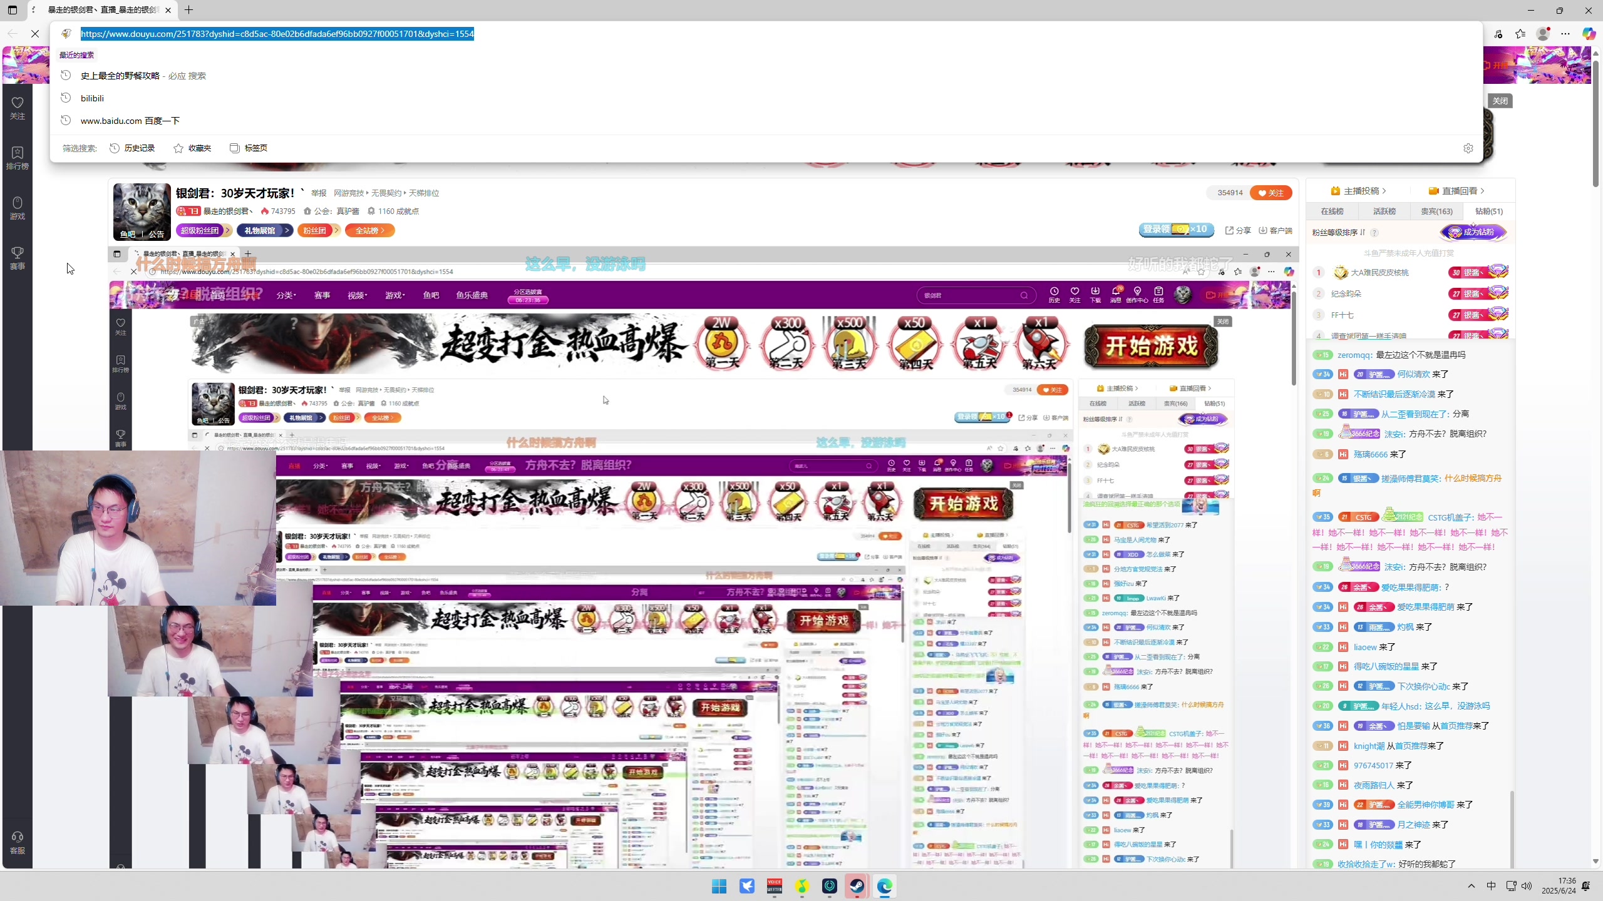Click the chat list scrollbar thumb
Viewport: 1603px width, 901px height.
[1512, 829]
